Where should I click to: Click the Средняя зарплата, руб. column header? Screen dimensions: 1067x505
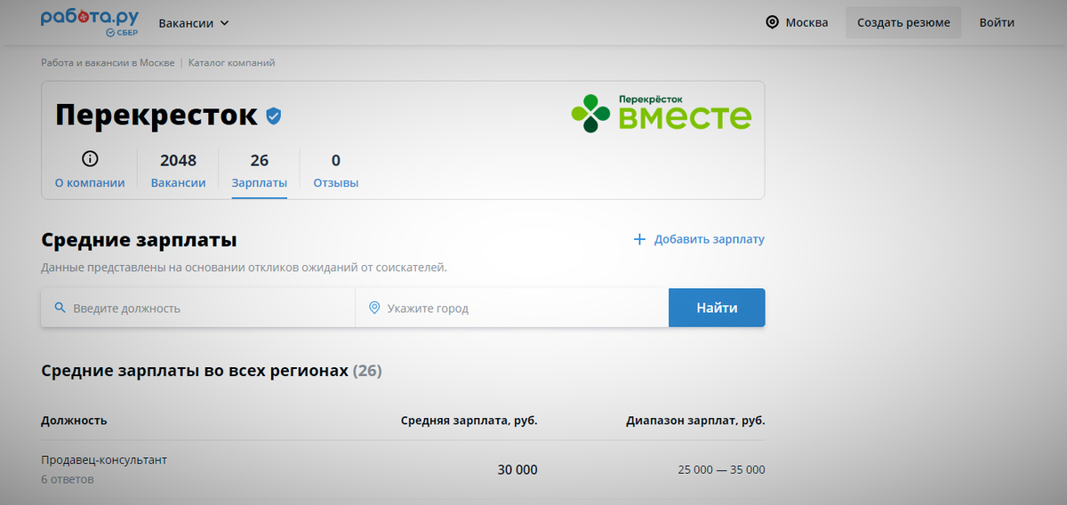pyautogui.click(x=469, y=421)
